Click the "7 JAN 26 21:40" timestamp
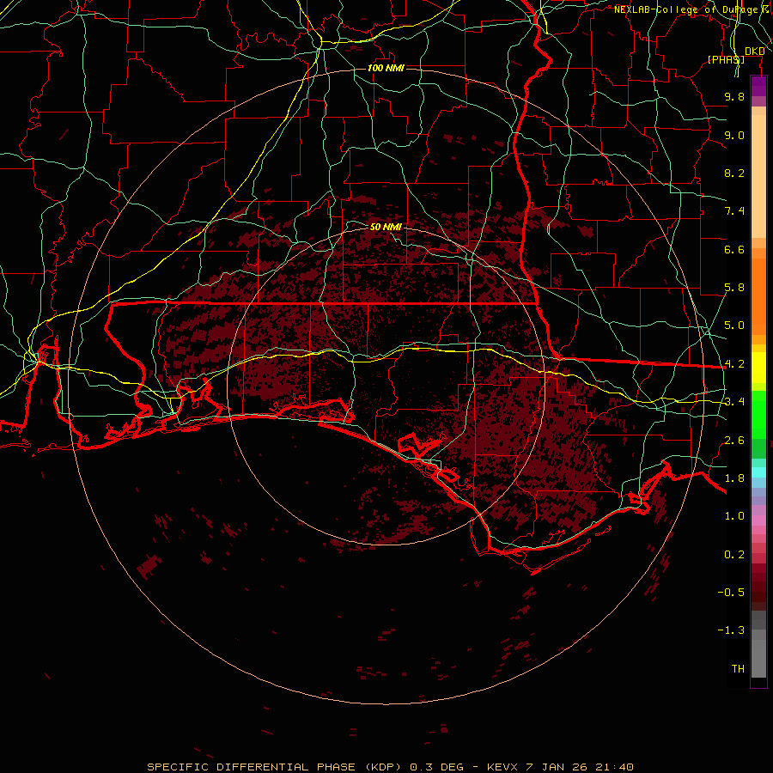 coord(580,767)
